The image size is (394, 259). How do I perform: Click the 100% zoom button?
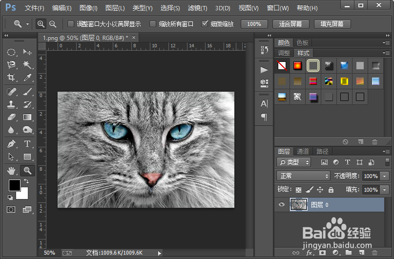pyautogui.click(x=254, y=24)
